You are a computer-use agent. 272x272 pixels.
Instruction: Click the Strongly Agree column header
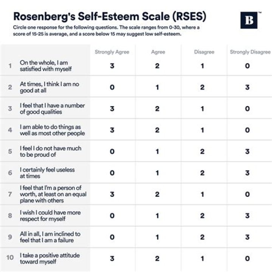112,52
